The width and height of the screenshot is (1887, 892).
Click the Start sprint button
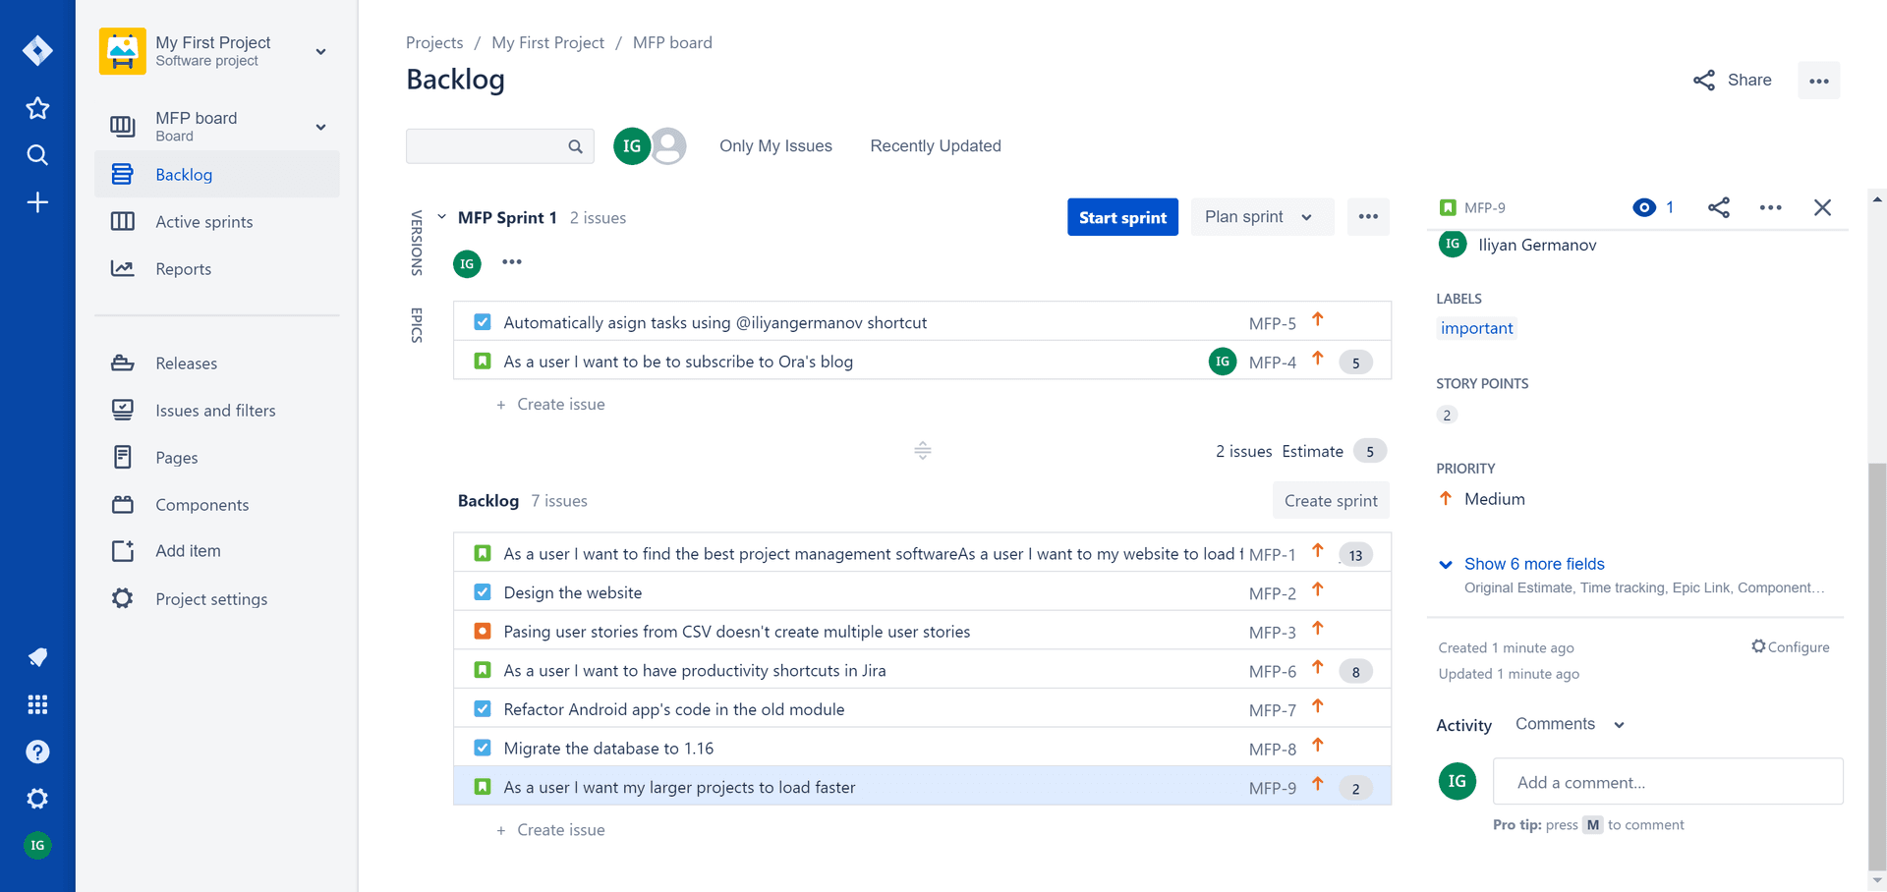click(x=1122, y=216)
